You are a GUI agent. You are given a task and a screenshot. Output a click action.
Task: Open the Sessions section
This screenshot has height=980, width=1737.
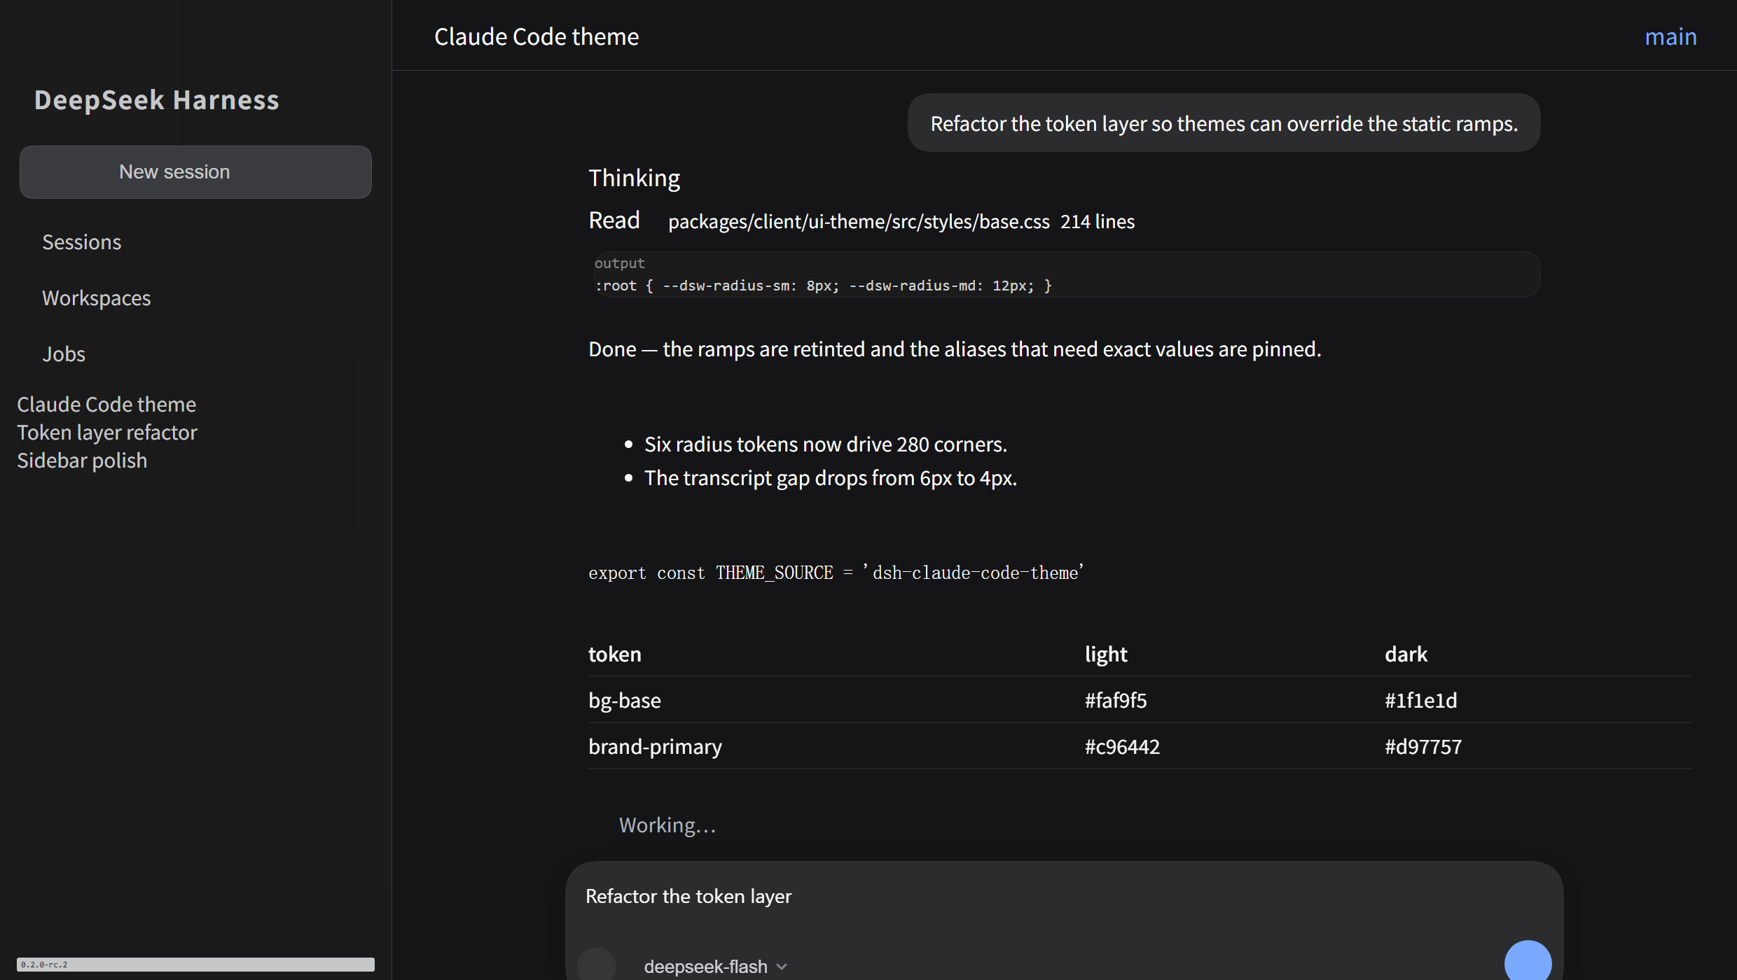[x=82, y=242]
